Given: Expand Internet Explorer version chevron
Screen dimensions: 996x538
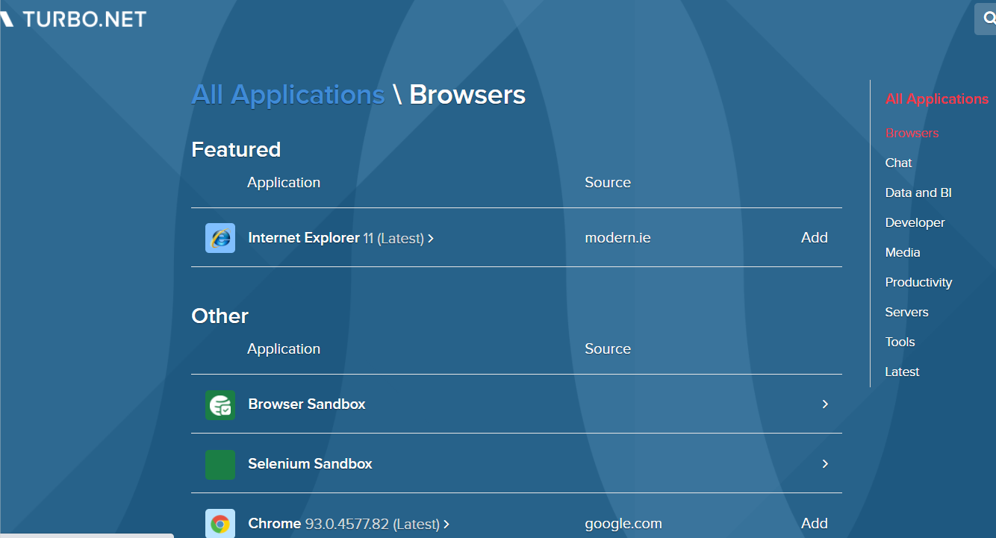Looking at the screenshot, I should 431,239.
